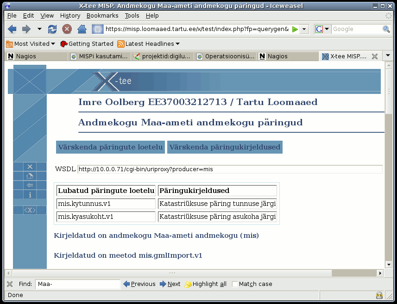This screenshot has height=304, width=397.
Task: Open the info 'i' icon in the X-tee sidebar
Action: (x=30, y=194)
